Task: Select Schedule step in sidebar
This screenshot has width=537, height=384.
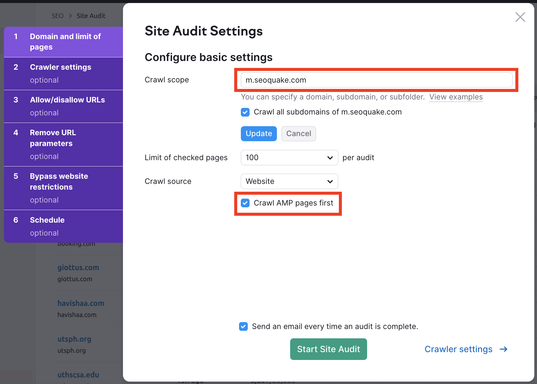Action: 63,226
